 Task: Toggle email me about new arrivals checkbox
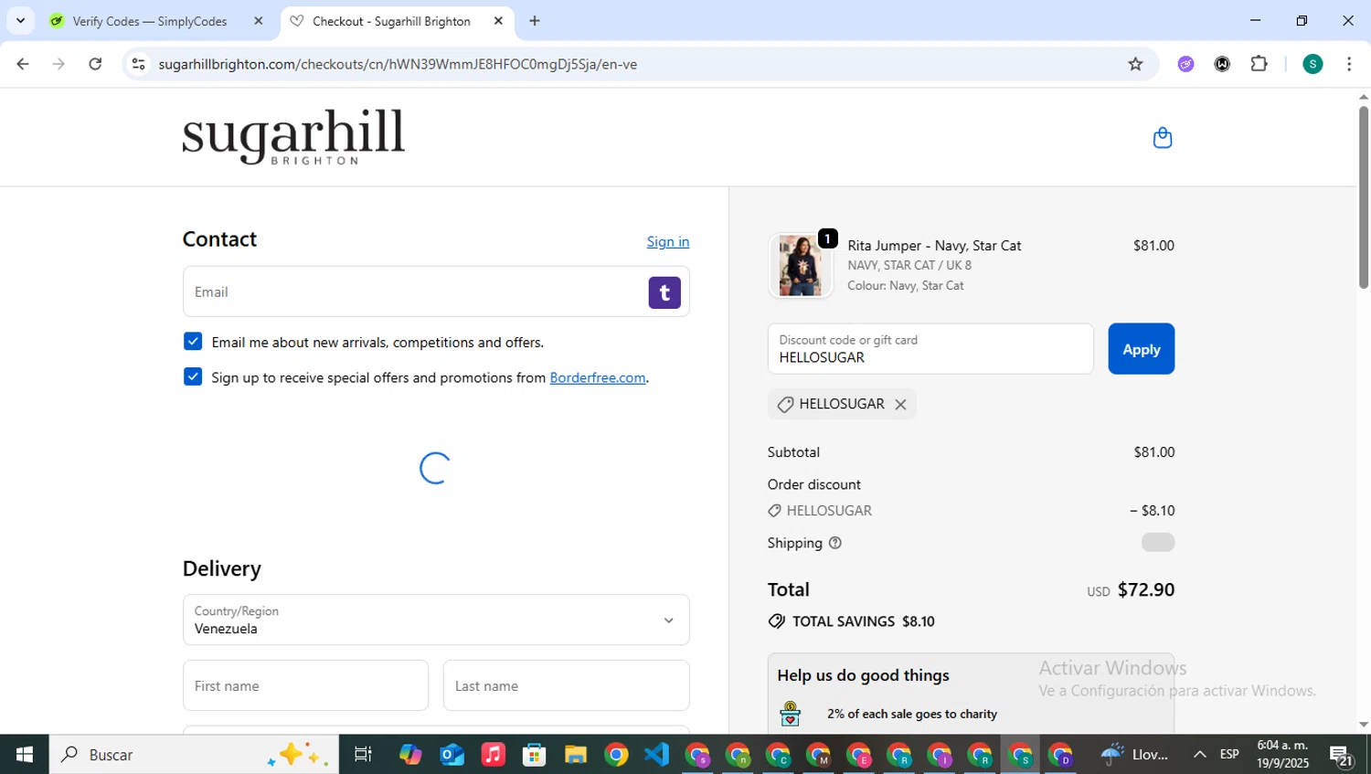pyautogui.click(x=193, y=342)
